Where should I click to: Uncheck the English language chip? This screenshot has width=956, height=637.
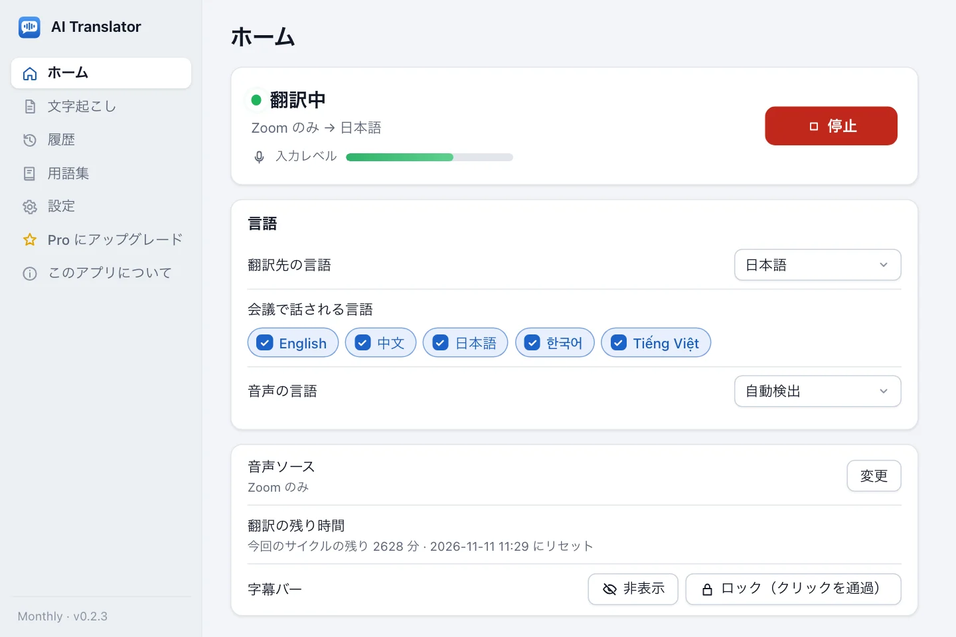[293, 343]
